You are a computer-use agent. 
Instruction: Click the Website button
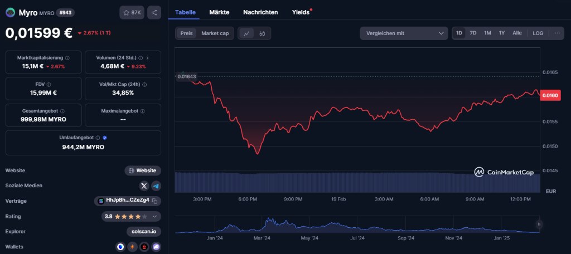(143, 170)
